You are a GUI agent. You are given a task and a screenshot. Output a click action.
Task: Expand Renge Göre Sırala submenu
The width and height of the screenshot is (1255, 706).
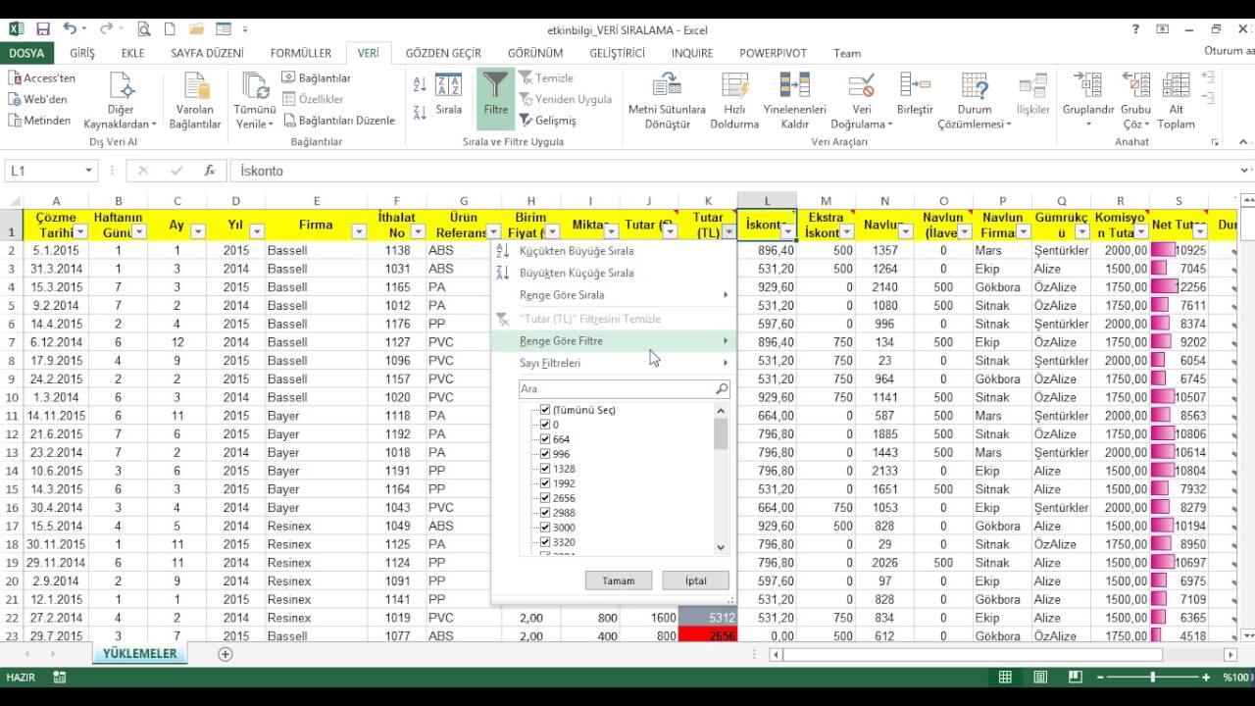[x=613, y=295]
